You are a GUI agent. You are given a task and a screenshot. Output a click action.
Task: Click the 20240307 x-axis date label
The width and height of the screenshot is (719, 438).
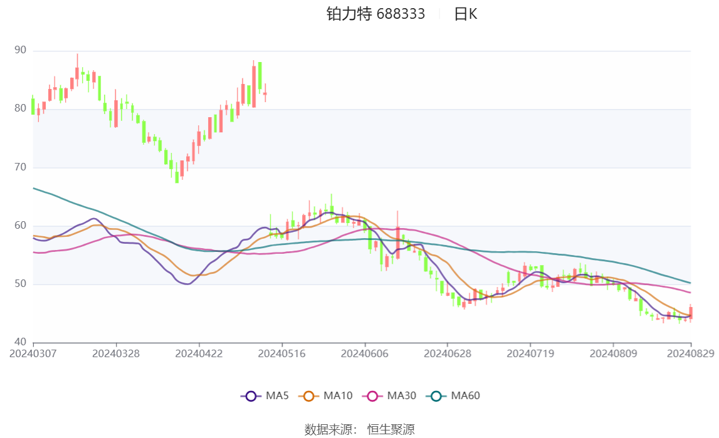pyautogui.click(x=33, y=354)
